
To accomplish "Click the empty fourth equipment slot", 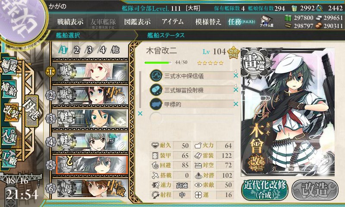I will (191, 118).
